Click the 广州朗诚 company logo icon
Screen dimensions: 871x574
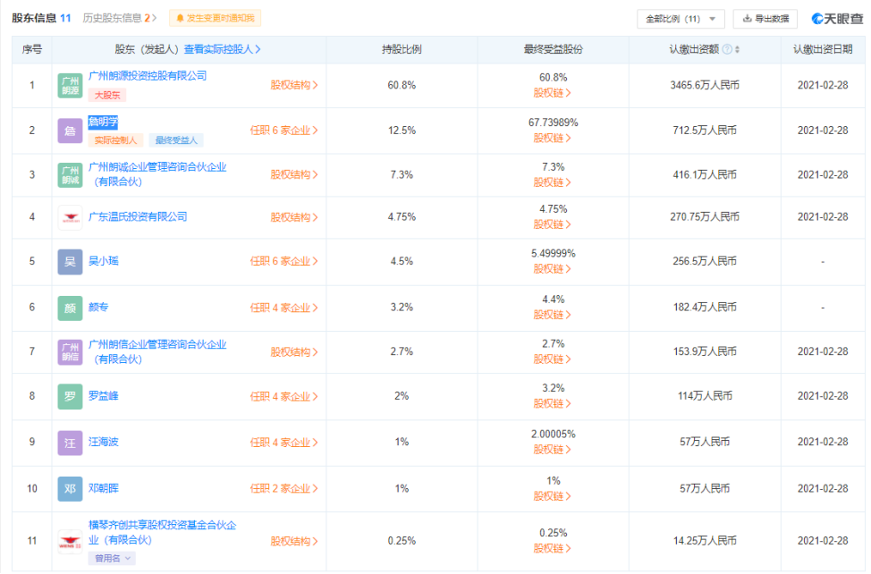click(x=70, y=175)
